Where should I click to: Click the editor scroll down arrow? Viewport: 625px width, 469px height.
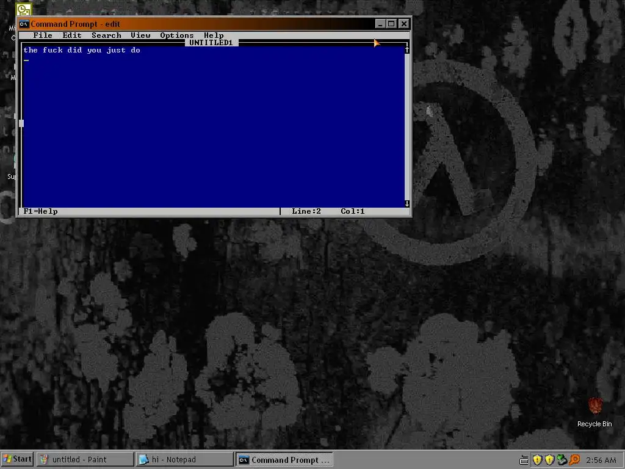coord(407,204)
